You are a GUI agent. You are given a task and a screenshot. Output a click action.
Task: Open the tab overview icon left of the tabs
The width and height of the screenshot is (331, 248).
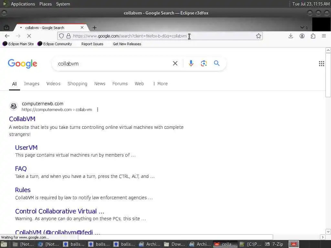[6, 28]
